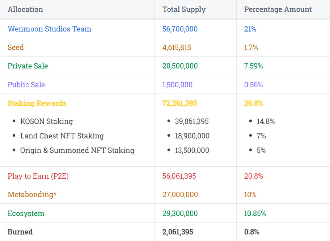330x241 pixels.
Task: Open the Staking Rewards allocation link
Action: [x=37, y=103]
